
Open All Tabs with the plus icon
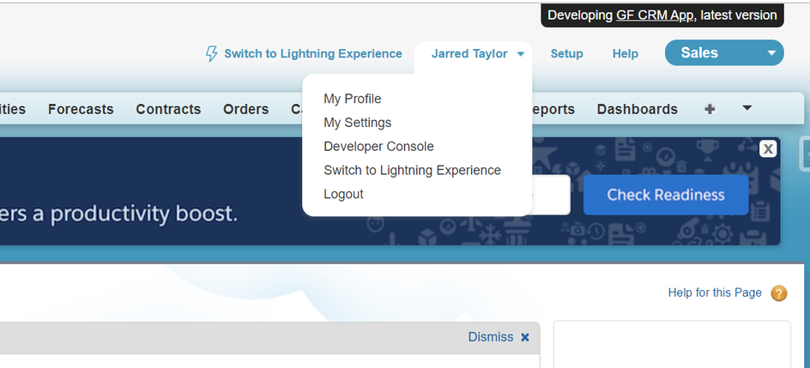[710, 109]
